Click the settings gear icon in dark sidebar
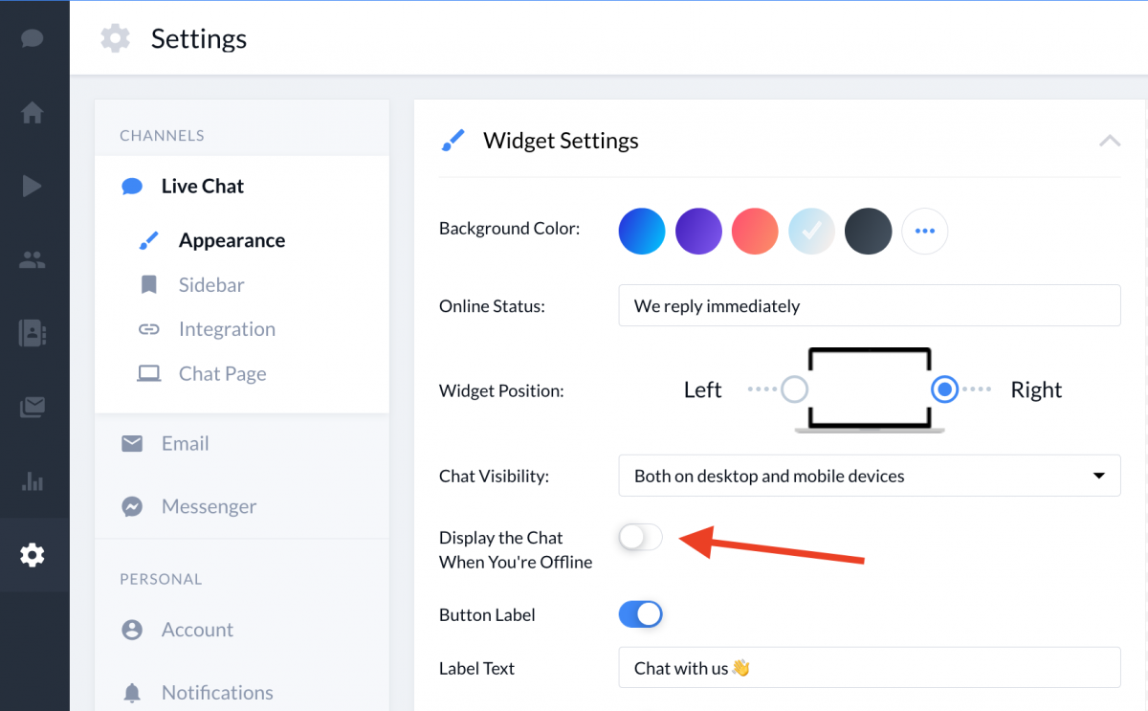The image size is (1148, 711). point(33,555)
